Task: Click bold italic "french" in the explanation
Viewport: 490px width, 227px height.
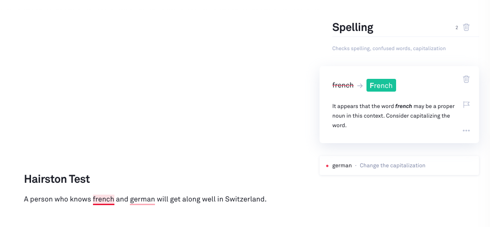Action: (403, 106)
